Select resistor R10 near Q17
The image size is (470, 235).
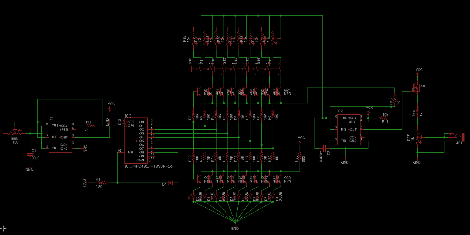click(x=395, y=99)
